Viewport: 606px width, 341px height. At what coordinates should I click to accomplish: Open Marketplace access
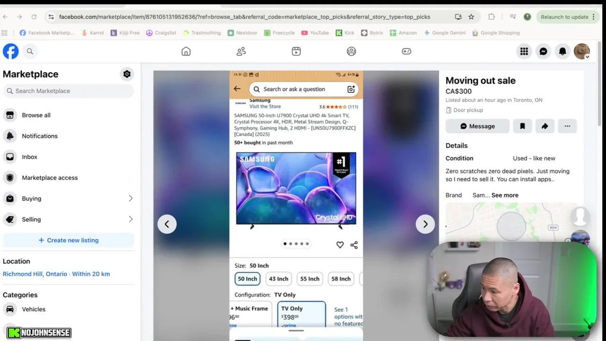[x=69, y=178]
